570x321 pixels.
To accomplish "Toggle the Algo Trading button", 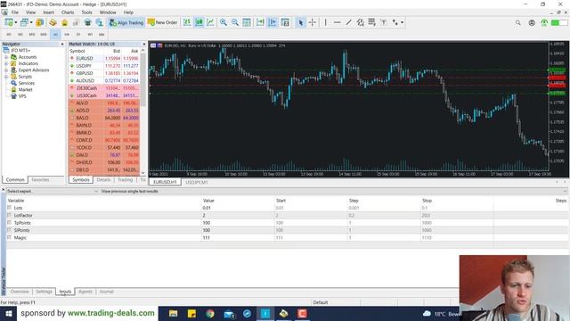I will (x=126, y=22).
